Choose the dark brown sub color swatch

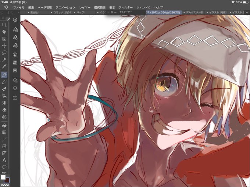point(7,180)
